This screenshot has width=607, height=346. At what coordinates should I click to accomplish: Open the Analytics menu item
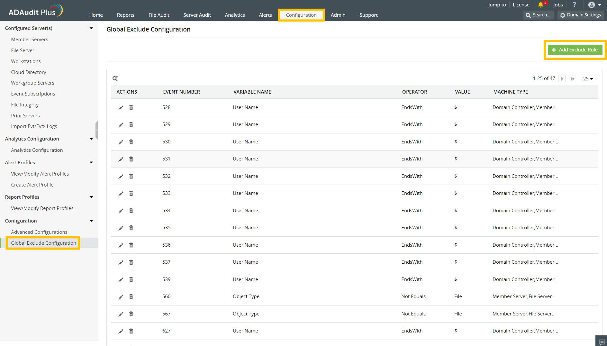pos(235,15)
